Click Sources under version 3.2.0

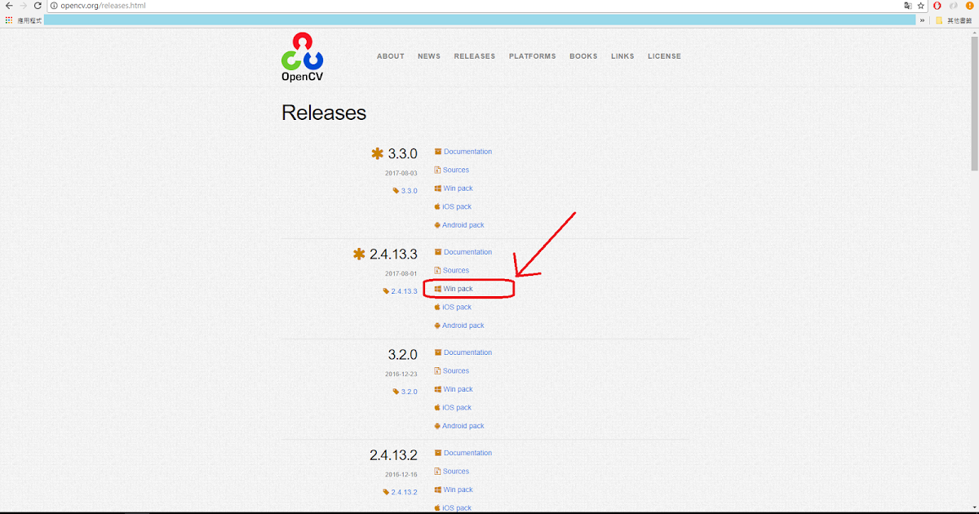(x=456, y=370)
